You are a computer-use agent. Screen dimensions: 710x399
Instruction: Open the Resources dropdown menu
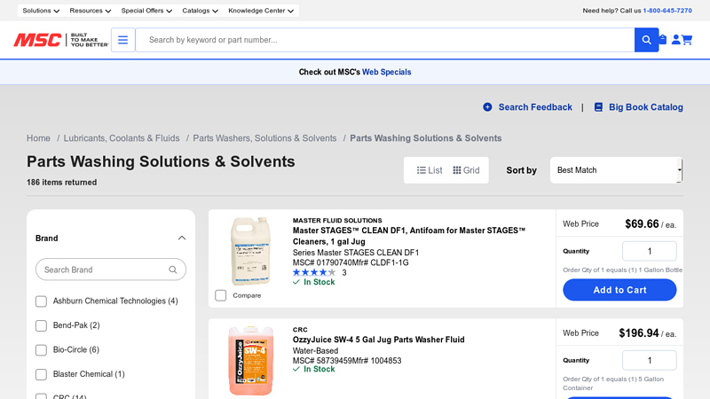pyautogui.click(x=91, y=11)
